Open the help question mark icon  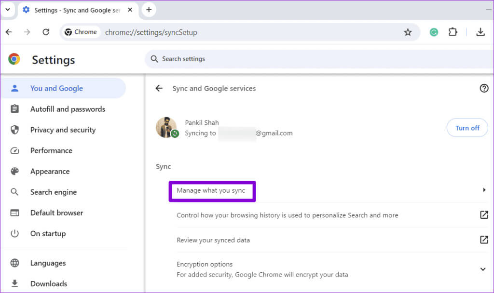[x=484, y=89]
